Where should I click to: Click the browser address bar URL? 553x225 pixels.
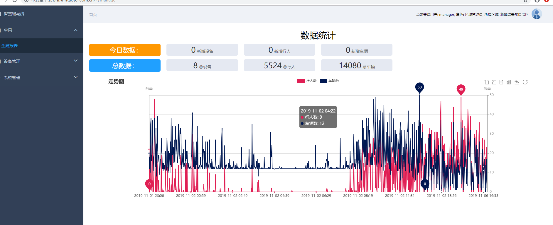coord(82,1)
